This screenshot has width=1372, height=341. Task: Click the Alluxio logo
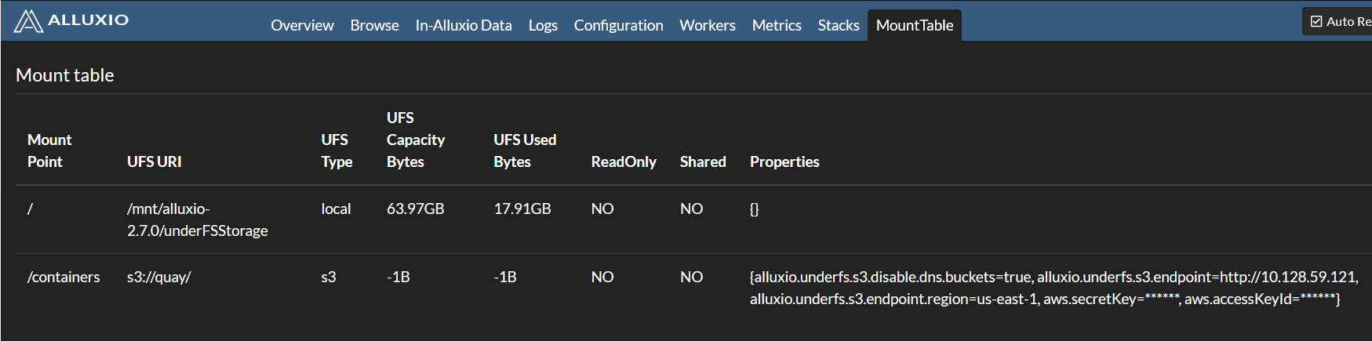pos(71,20)
